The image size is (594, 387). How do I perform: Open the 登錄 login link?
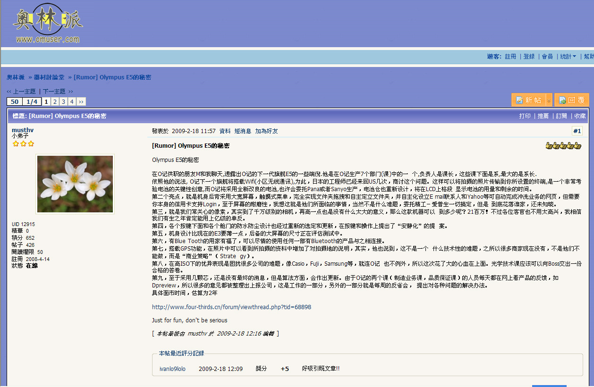point(529,57)
